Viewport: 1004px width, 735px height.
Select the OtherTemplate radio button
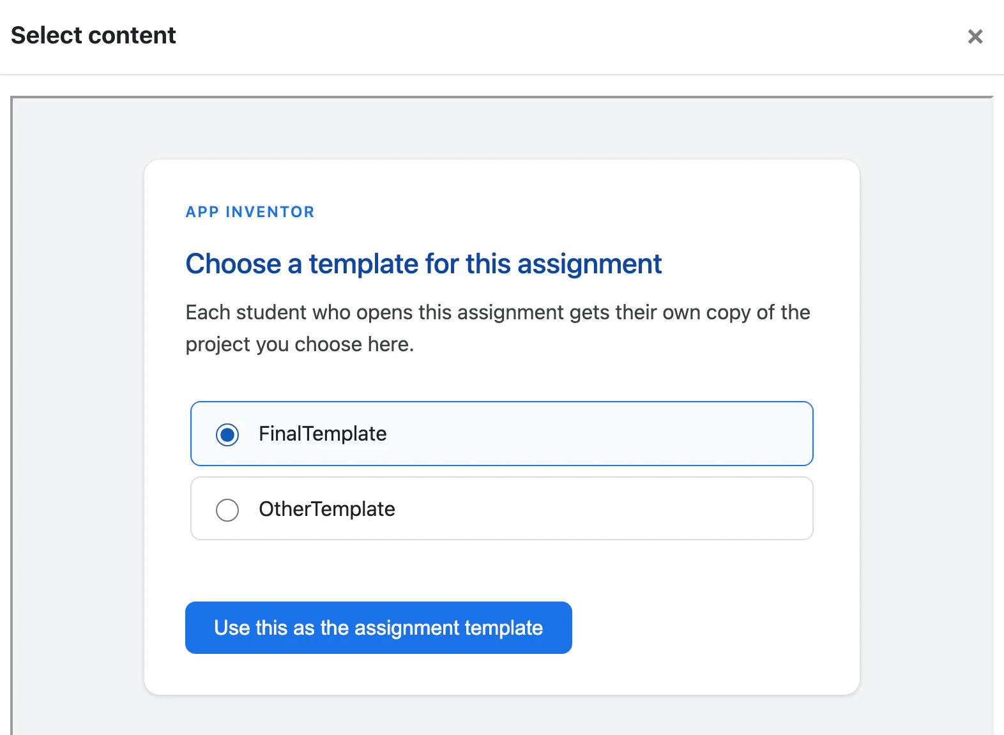pyautogui.click(x=227, y=510)
